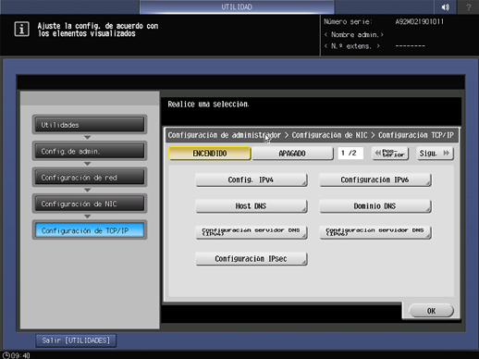Viewport: 479px width, 359px height.
Task: Go to previous page with Posterior arrows
Action: click(x=390, y=154)
